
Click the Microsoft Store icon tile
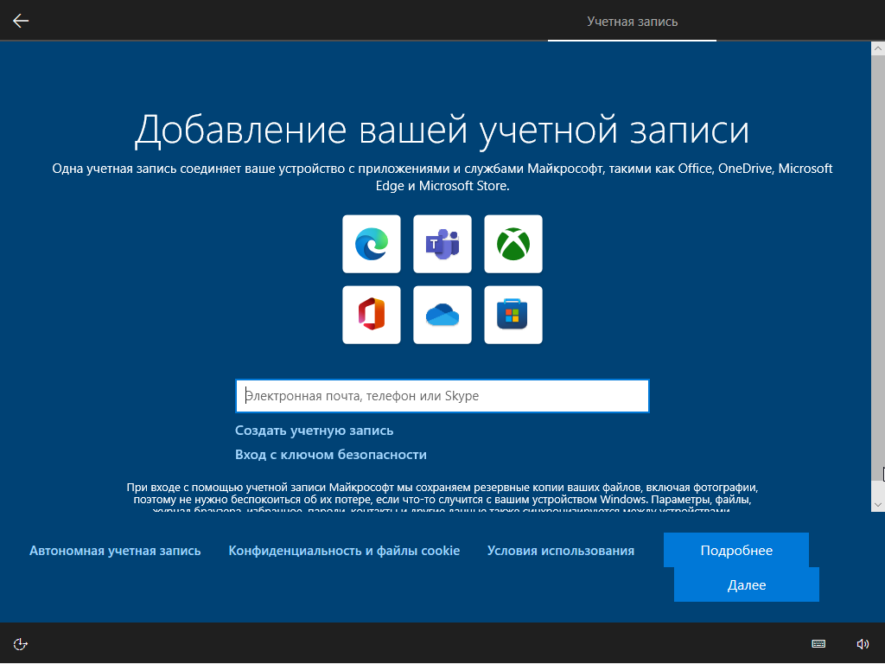click(x=513, y=315)
